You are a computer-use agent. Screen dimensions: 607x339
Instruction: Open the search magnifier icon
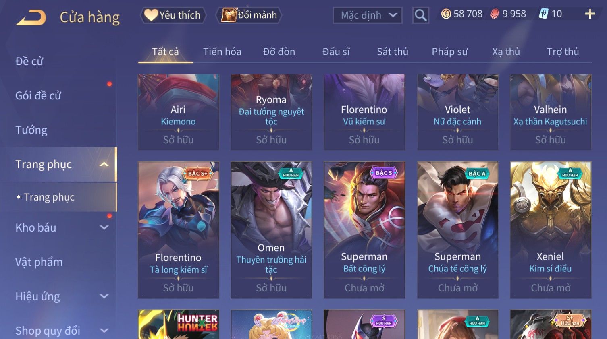click(x=420, y=15)
